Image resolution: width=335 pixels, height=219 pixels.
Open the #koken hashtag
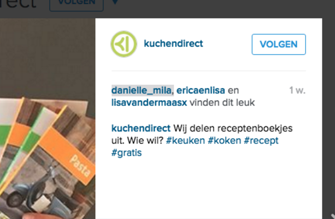[x=224, y=141]
